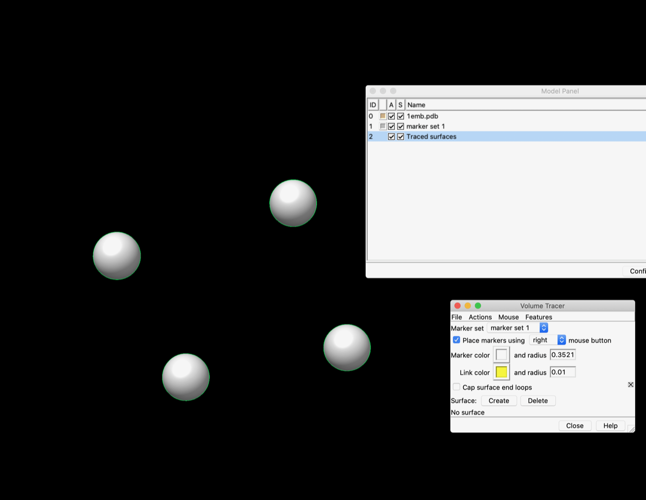Enable Cap surface end loops
The width and height of the screenshot is (646, 500).
pyautogui.click(x=456, y=387)
